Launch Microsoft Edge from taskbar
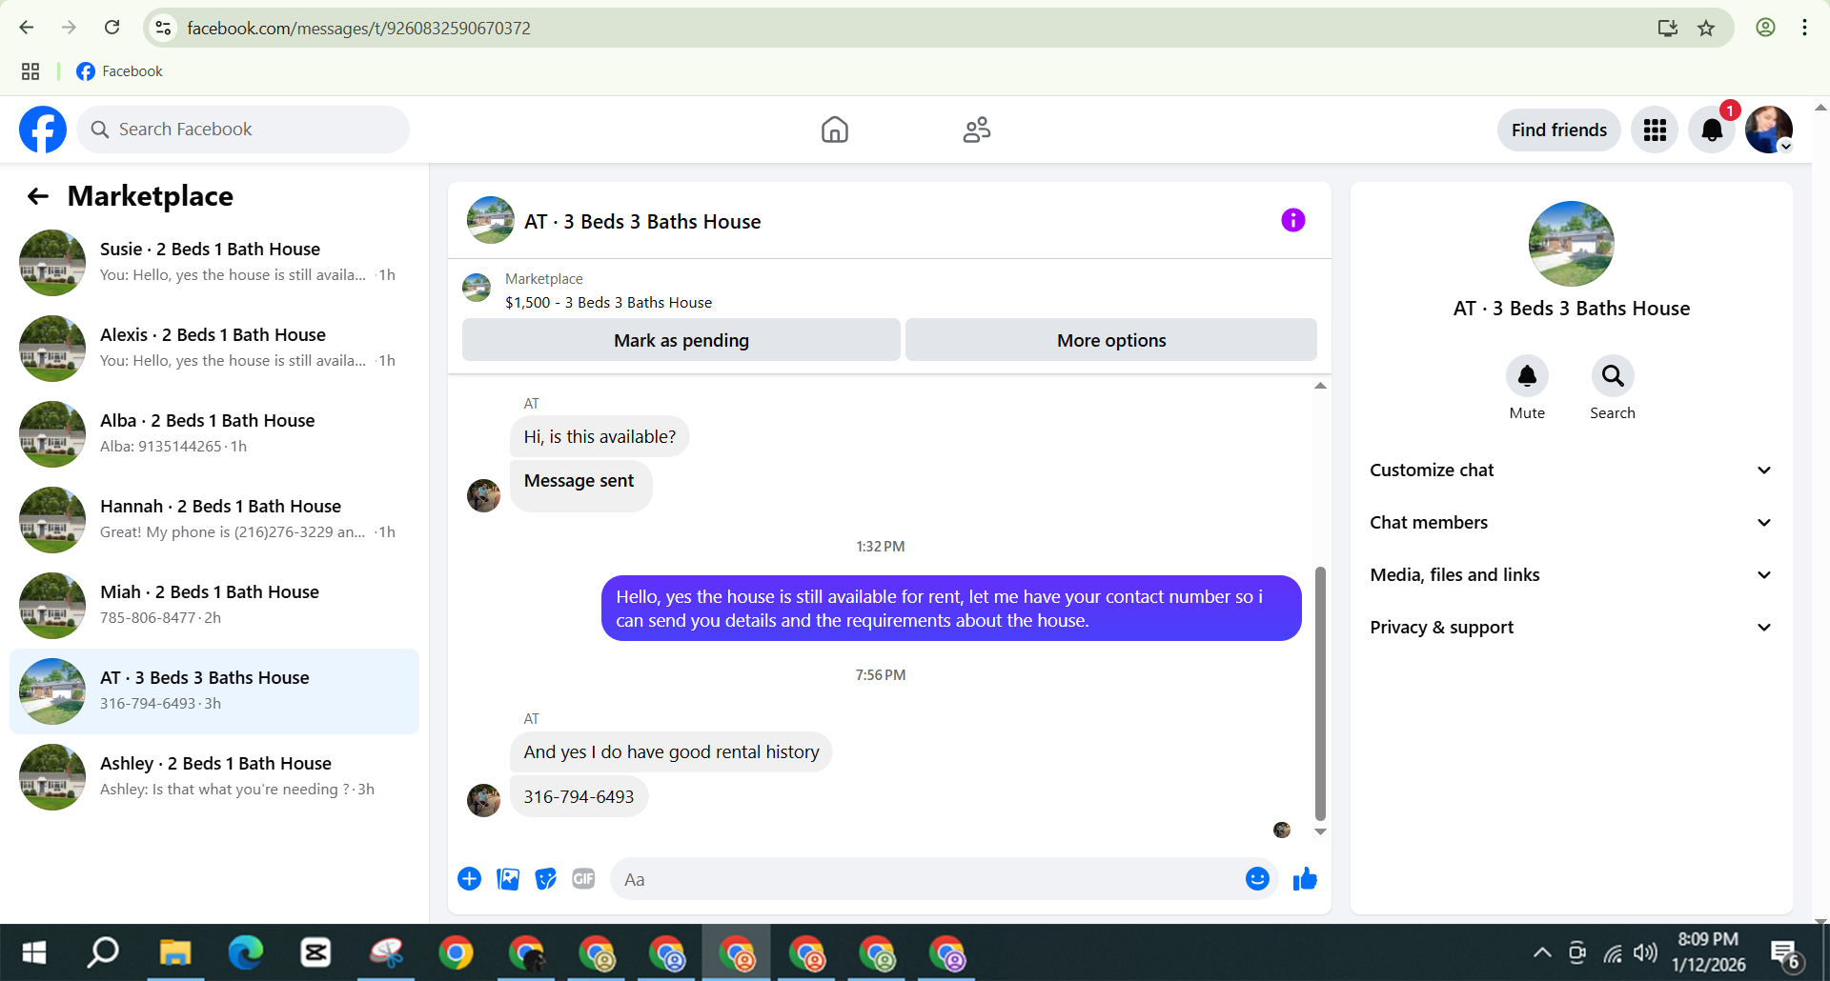 coord(246,952)
